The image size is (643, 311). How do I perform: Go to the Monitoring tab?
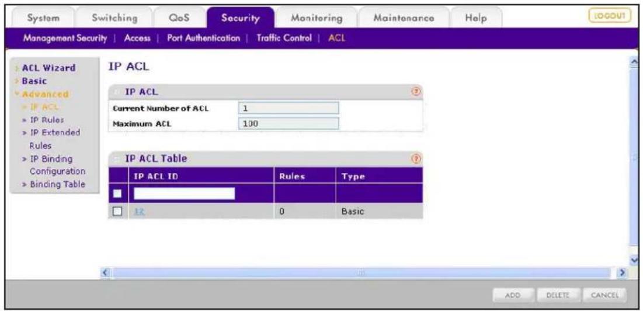(317, 19)
